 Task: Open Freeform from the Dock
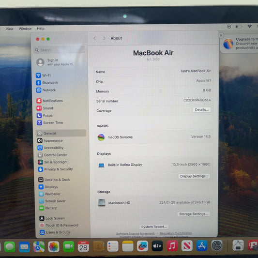point(142,246)
